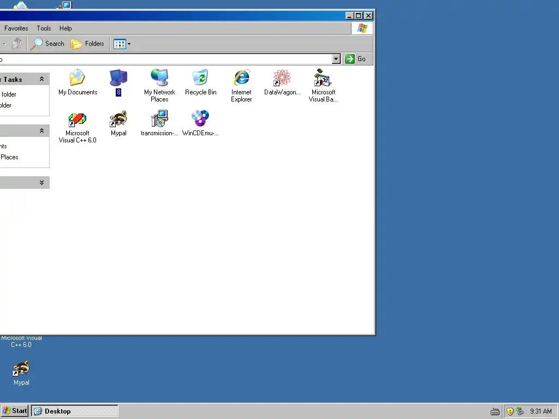Click the Up folder toolbar icon
Viewport: 559px width, 419px height.
point(16,44)
